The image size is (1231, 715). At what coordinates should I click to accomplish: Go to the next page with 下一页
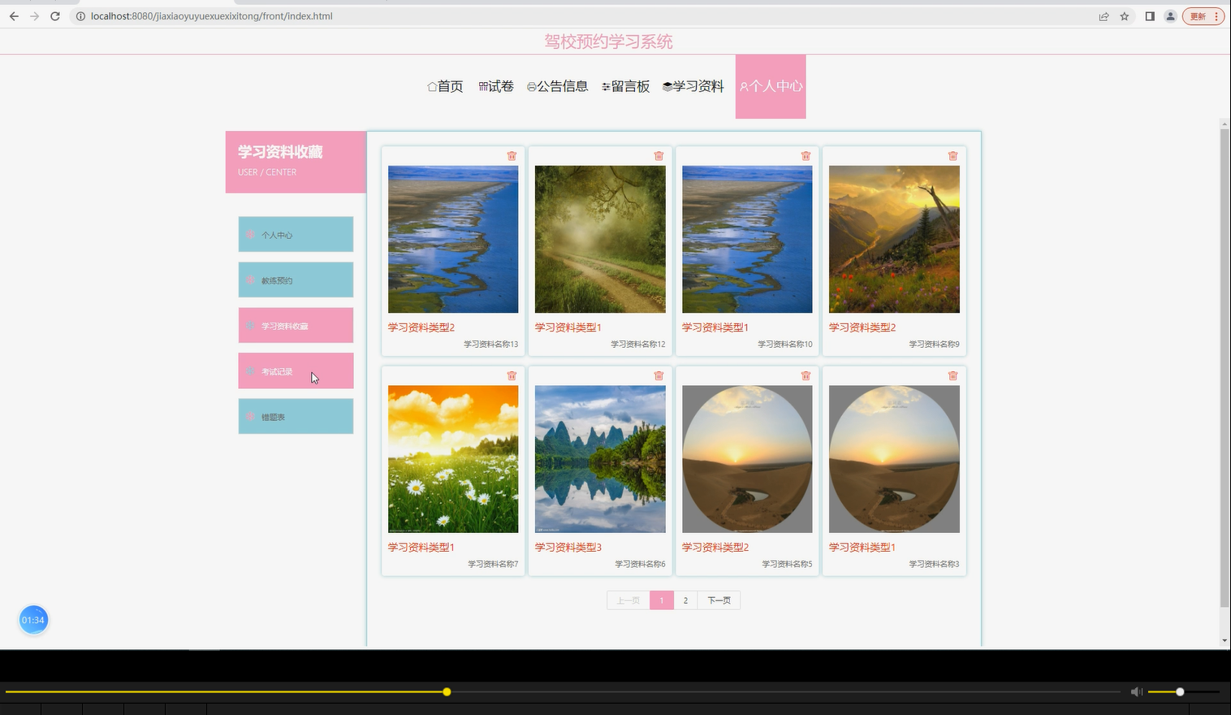[x=718, y=600]
